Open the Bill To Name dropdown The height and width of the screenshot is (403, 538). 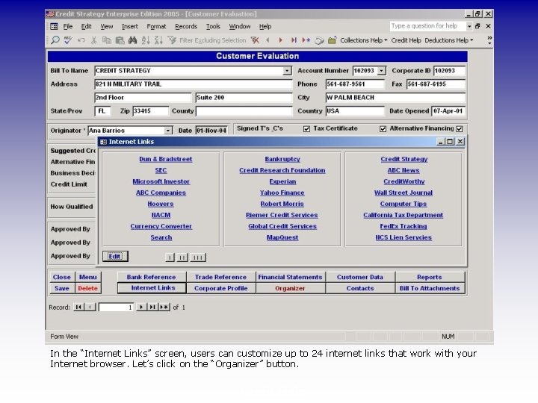click(287, 71)
